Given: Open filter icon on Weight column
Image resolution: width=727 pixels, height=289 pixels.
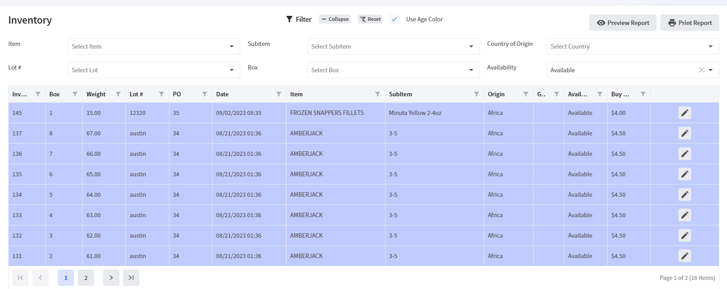Looking at the screenshot, I should [x=118, y=94].
